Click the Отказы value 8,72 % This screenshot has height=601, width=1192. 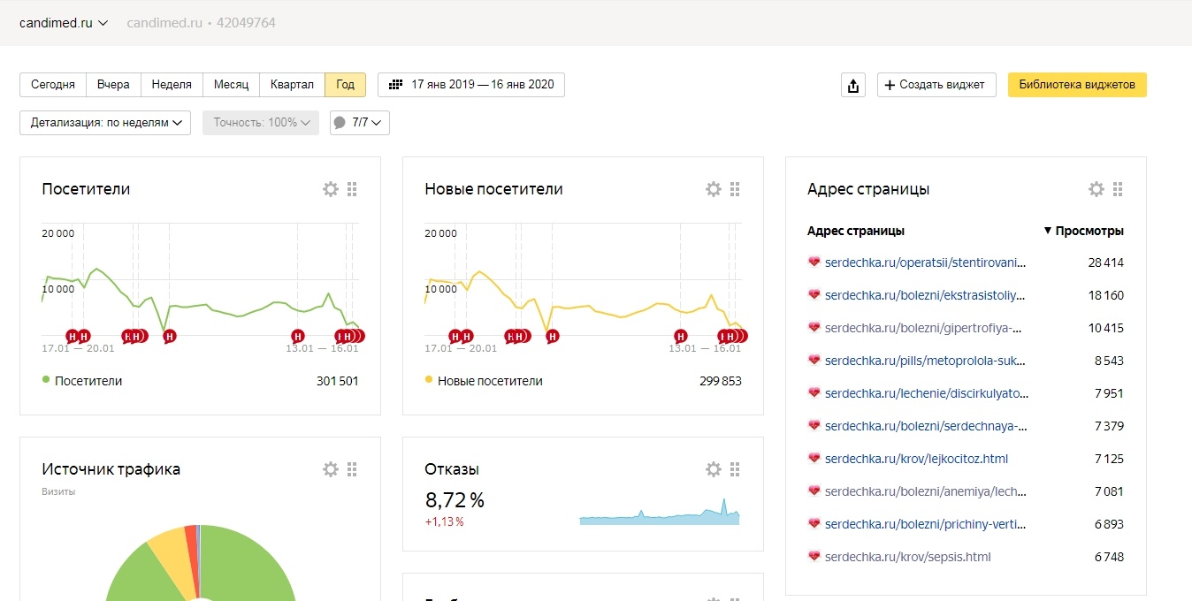coord(455,500)
